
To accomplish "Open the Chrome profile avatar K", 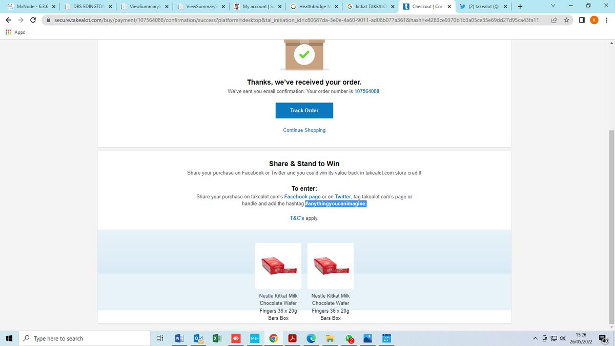I will 594,20.
